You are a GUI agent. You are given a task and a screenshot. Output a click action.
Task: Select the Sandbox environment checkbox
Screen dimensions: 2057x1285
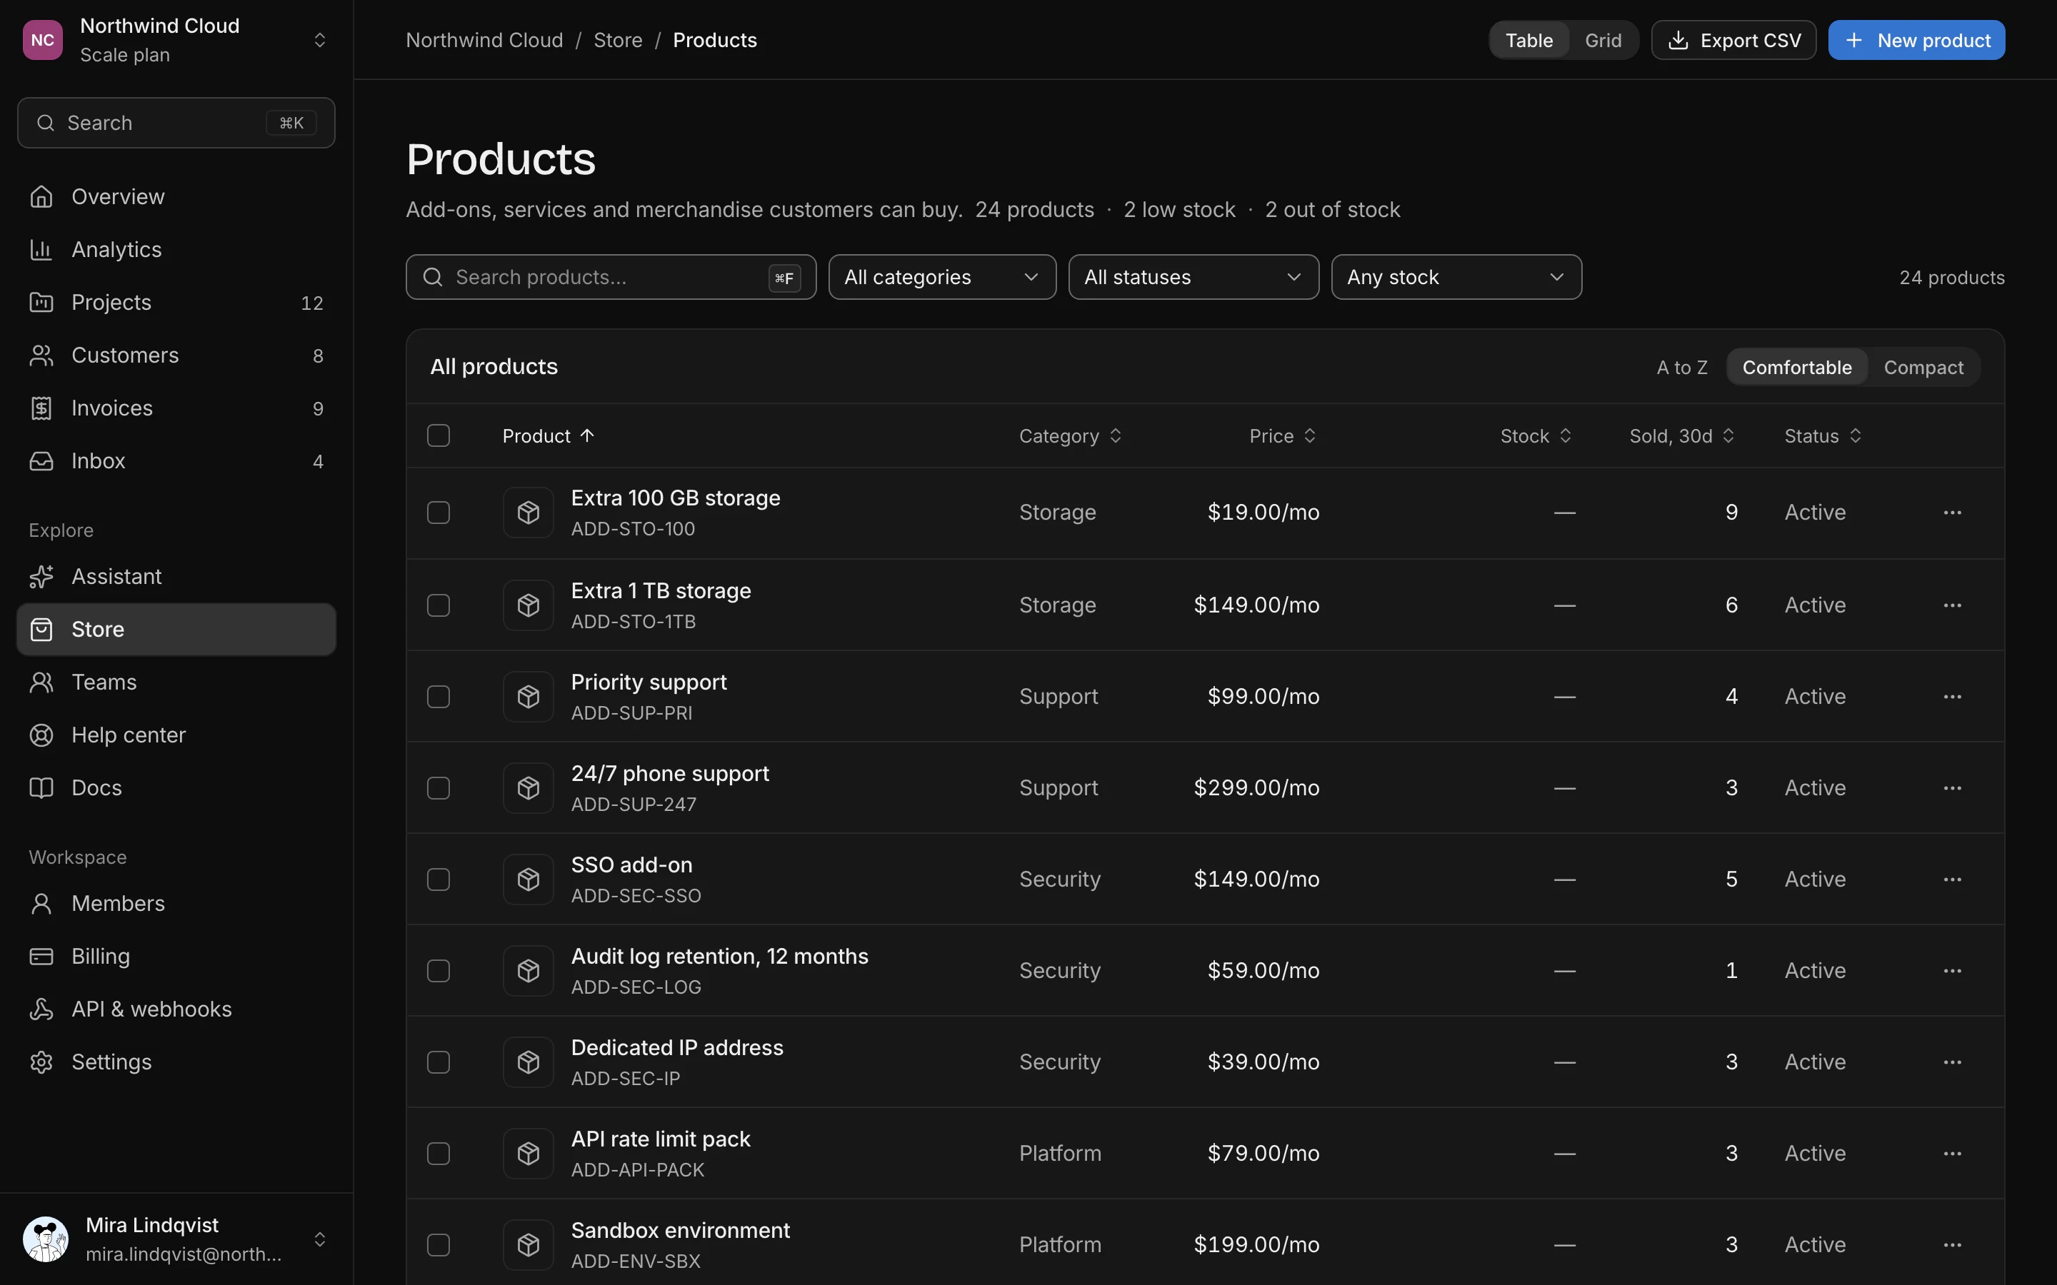tap(439, 1245)
